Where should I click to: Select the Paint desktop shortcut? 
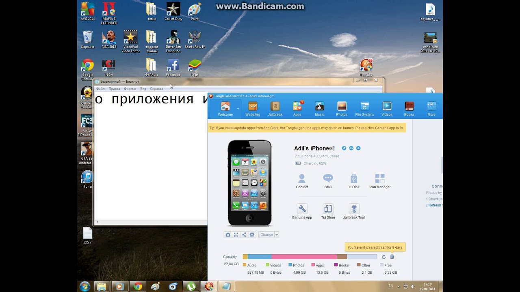(x=195, y=11)
